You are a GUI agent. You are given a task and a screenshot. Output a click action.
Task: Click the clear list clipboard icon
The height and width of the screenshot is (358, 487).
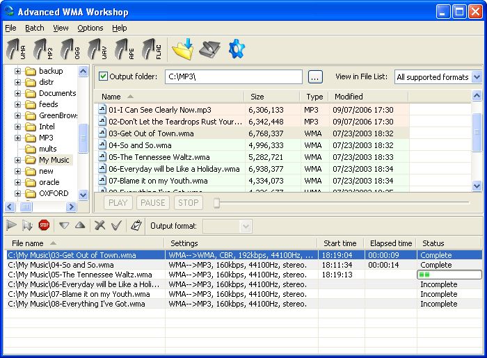tap(136, 225)
